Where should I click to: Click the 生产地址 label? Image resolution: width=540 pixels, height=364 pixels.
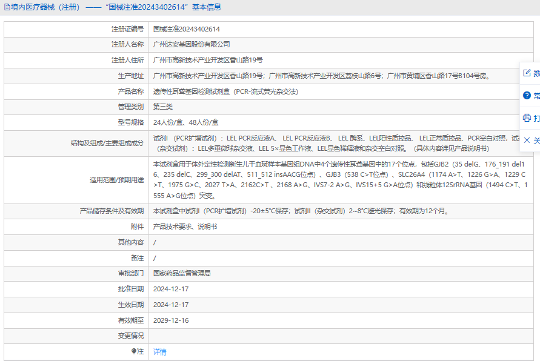click(131, 76)
